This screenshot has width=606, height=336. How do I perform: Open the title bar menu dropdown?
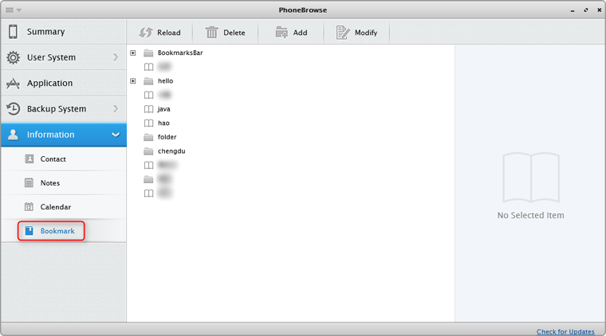pyautogui.click(x=13, y=10)
